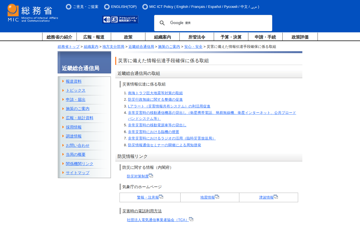Click external-link icon beside TCA link

coord(191,219)
